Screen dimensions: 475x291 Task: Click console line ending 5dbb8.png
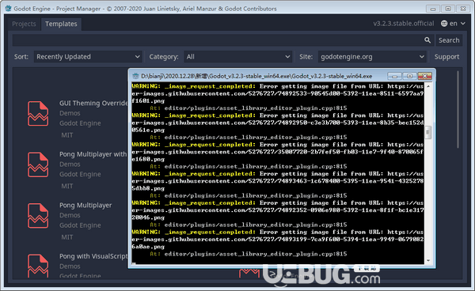[x=148, y=188]
